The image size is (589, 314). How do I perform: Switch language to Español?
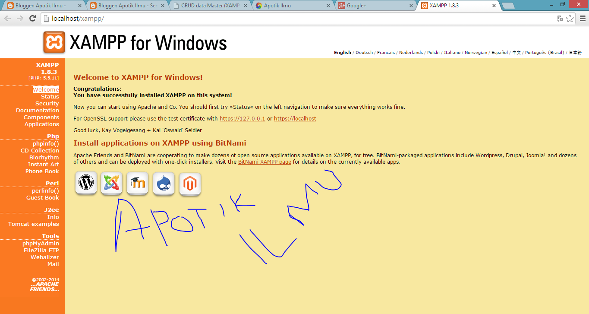pyautogui.click(x=500, y=53)
